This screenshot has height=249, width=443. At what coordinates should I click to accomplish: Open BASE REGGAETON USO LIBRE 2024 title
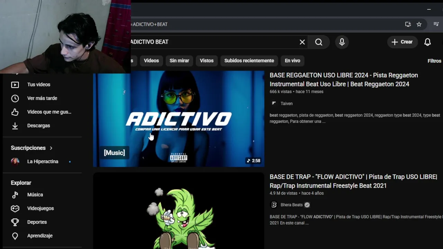(344, 80)
